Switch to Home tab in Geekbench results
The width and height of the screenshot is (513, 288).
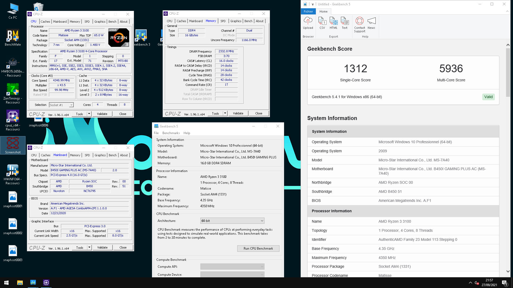(x=323, y=11)
